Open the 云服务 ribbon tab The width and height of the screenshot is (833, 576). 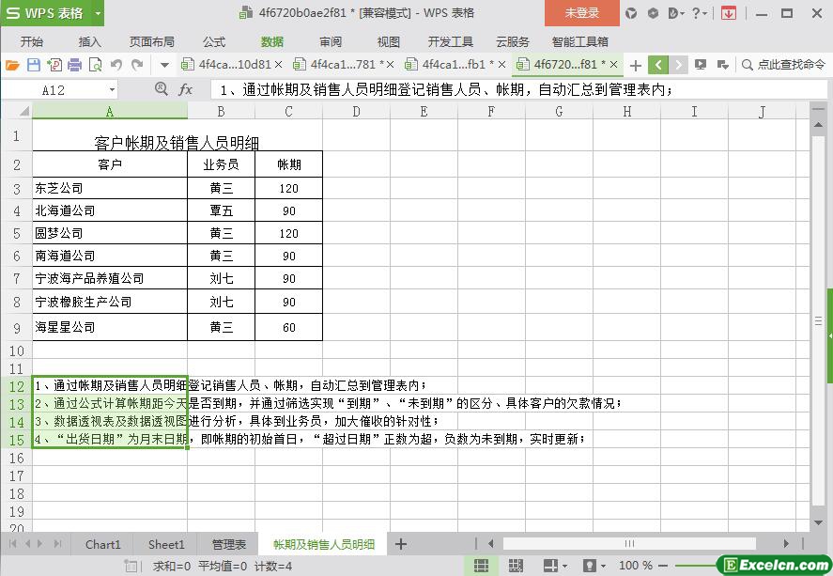[513, 42]
